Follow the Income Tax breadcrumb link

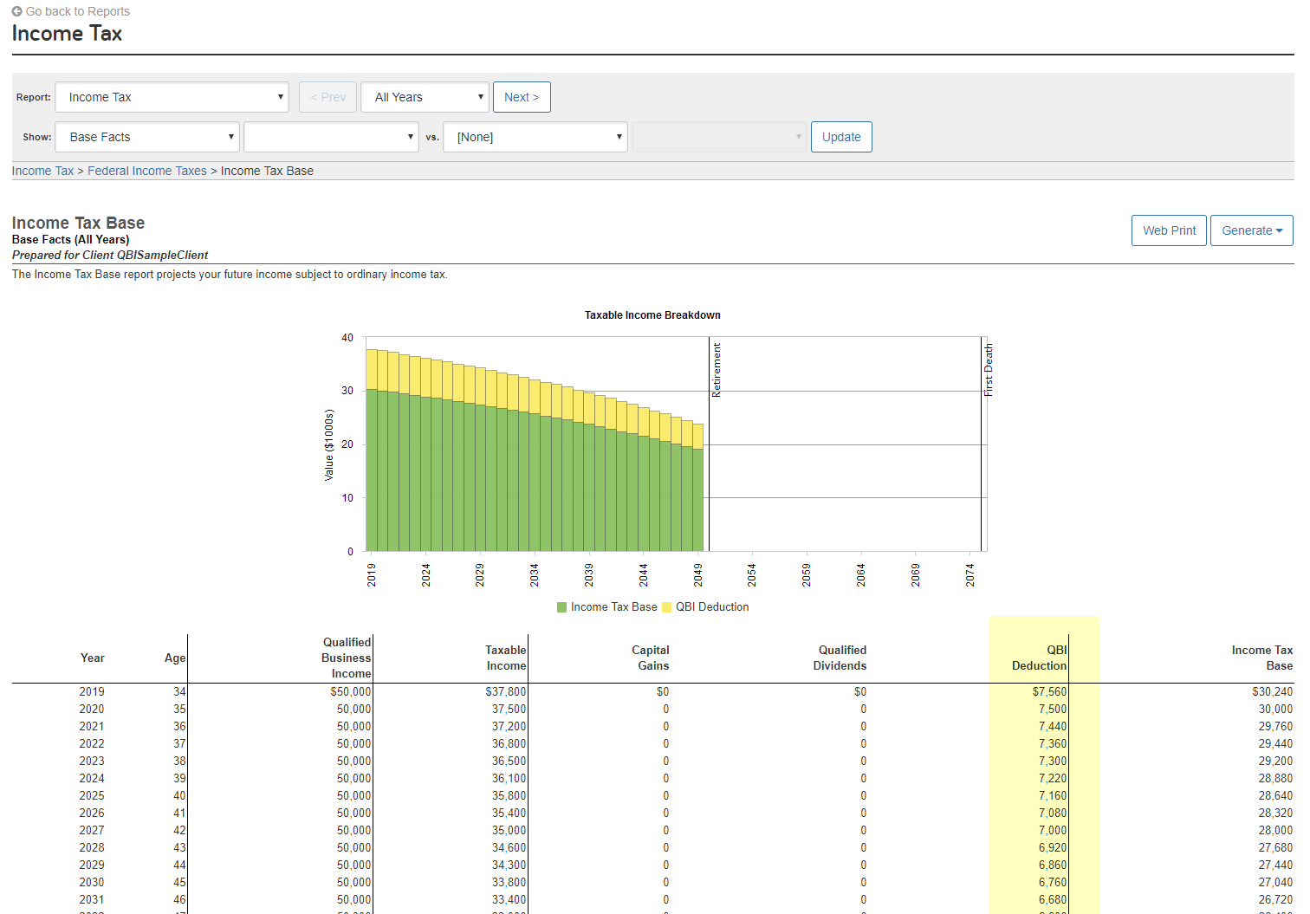(x=43, y=171)
